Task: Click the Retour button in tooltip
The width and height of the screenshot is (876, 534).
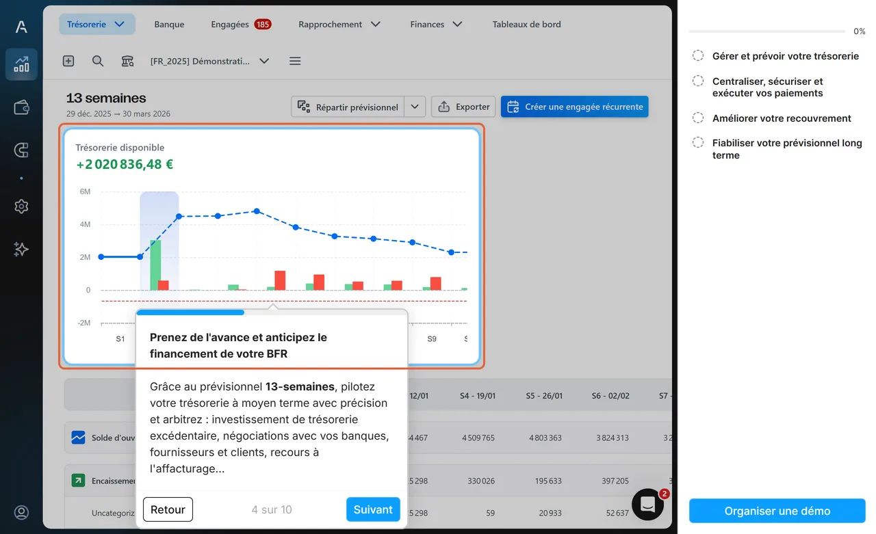Action: point(168,509)
